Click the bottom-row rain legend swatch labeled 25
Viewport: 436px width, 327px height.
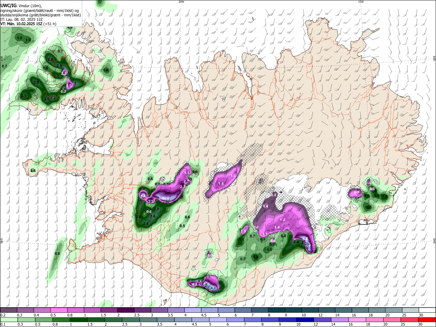pos(409,320)
